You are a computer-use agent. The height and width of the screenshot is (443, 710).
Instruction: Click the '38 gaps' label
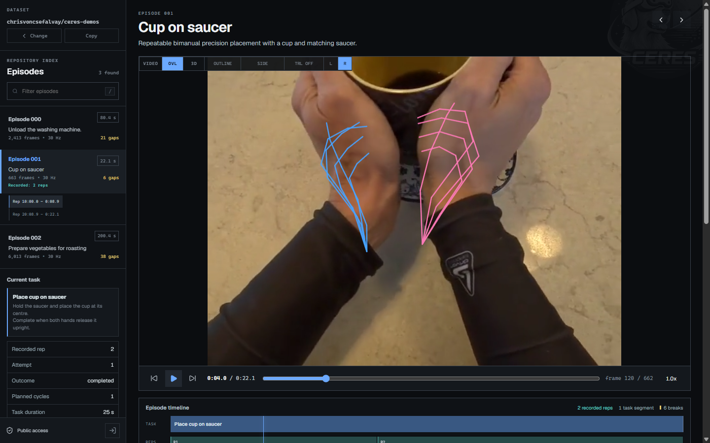coord(109,256)
